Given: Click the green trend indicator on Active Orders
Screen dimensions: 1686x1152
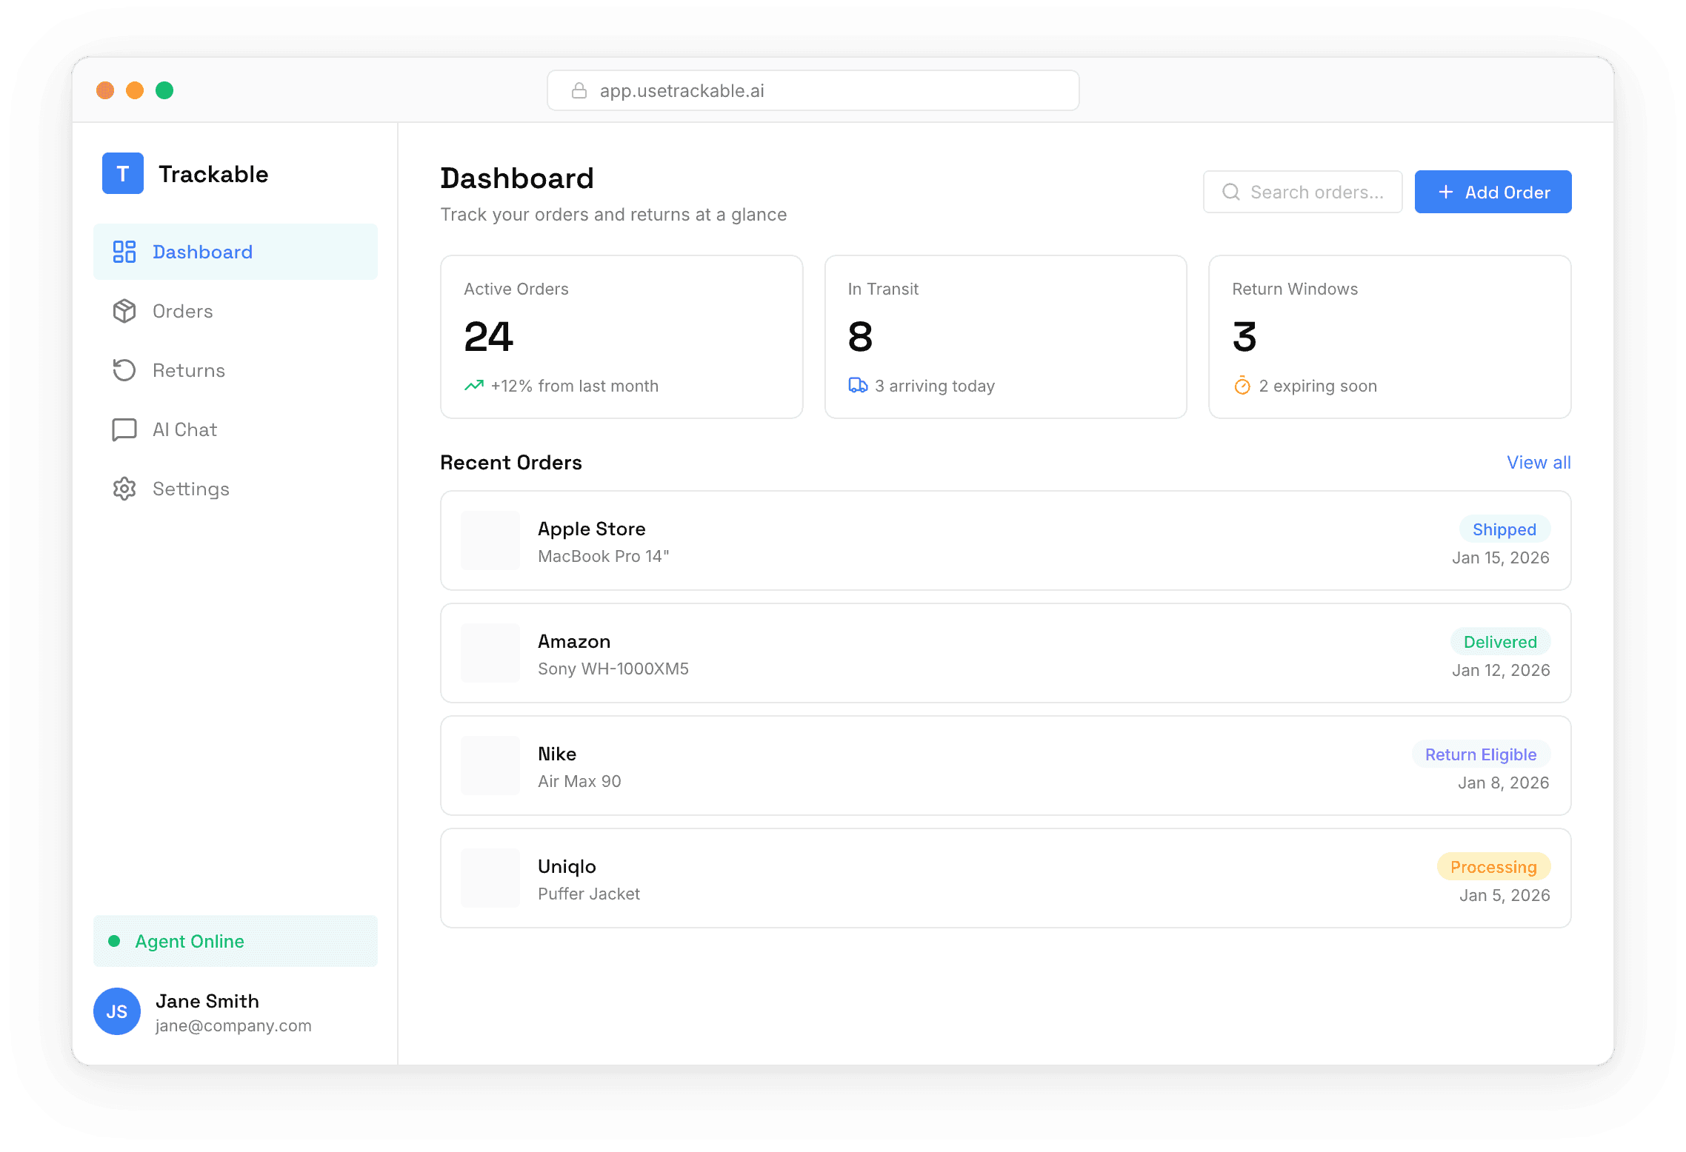Looking at the screenshot, I should tap(473, 385).
